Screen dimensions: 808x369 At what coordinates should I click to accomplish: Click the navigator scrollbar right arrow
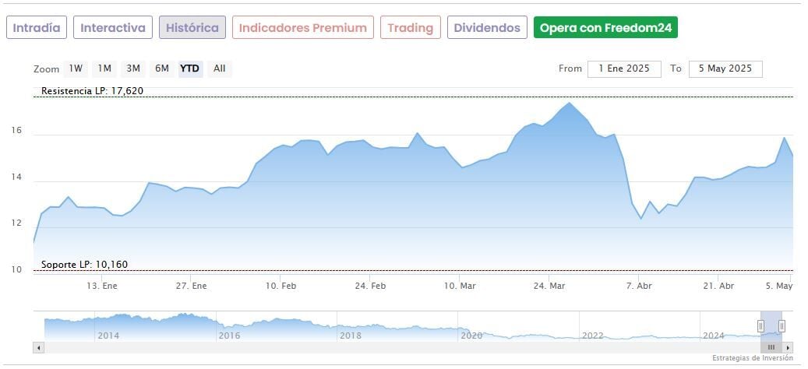pyautogui.click(x=788, y=347)
